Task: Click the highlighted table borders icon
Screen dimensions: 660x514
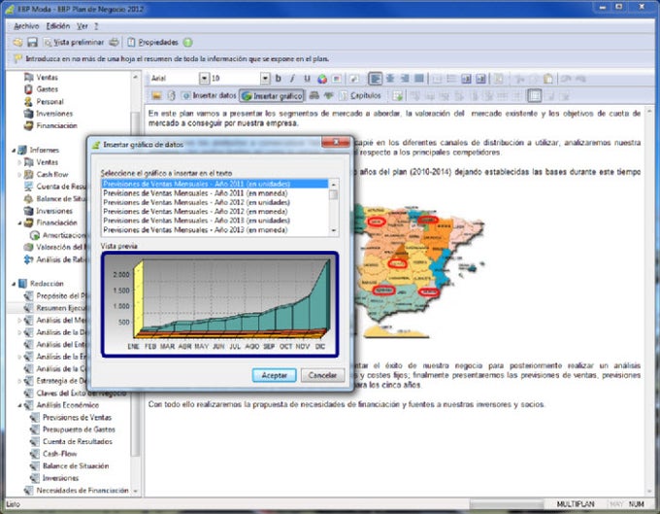Action: [x=534, y=95]
